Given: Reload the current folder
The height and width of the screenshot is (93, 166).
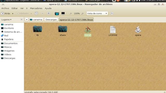Looking at the screenshot, I should click(x=49, y=13).
